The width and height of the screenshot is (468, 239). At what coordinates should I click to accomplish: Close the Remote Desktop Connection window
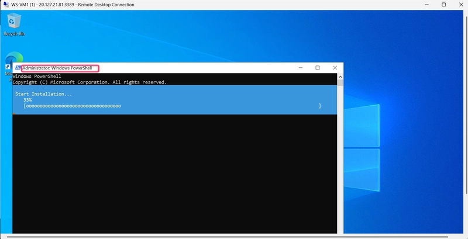[x=461, y=5]
